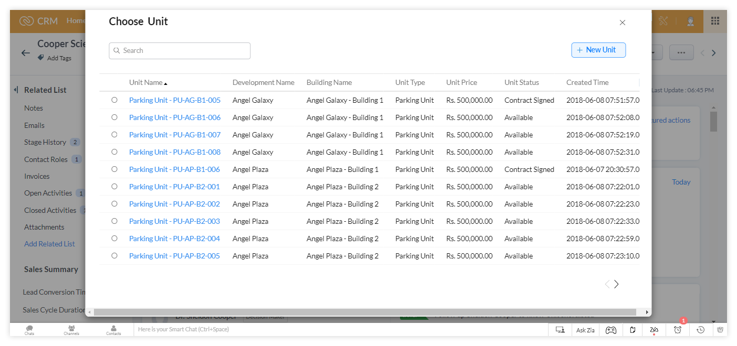The image size is (737, 346).
Task: Click the Building Name column header
Action: point(329,82)
